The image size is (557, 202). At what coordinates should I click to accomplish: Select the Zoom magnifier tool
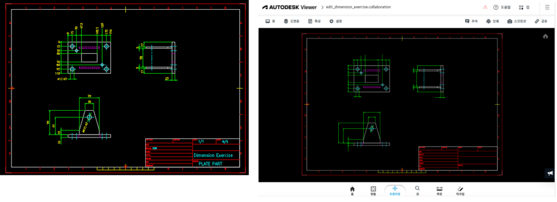point(417,190)
